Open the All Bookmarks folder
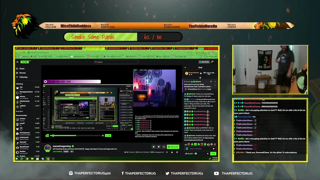This screenshot has height=180, width=320. 211,56
